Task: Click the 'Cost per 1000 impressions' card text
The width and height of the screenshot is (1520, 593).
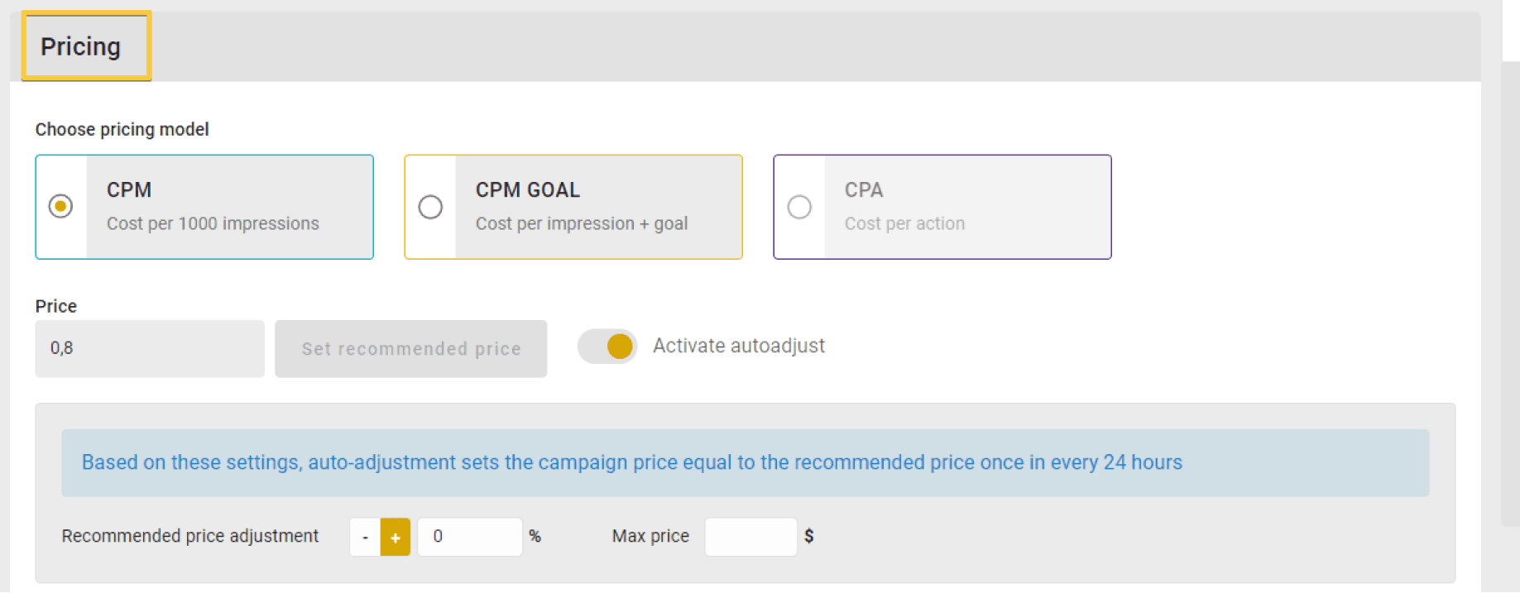Action: (213, 224)
